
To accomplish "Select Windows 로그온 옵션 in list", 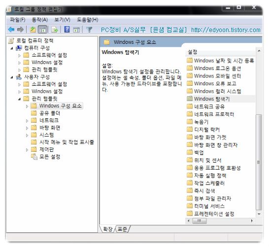I will [x=218, y=68].
